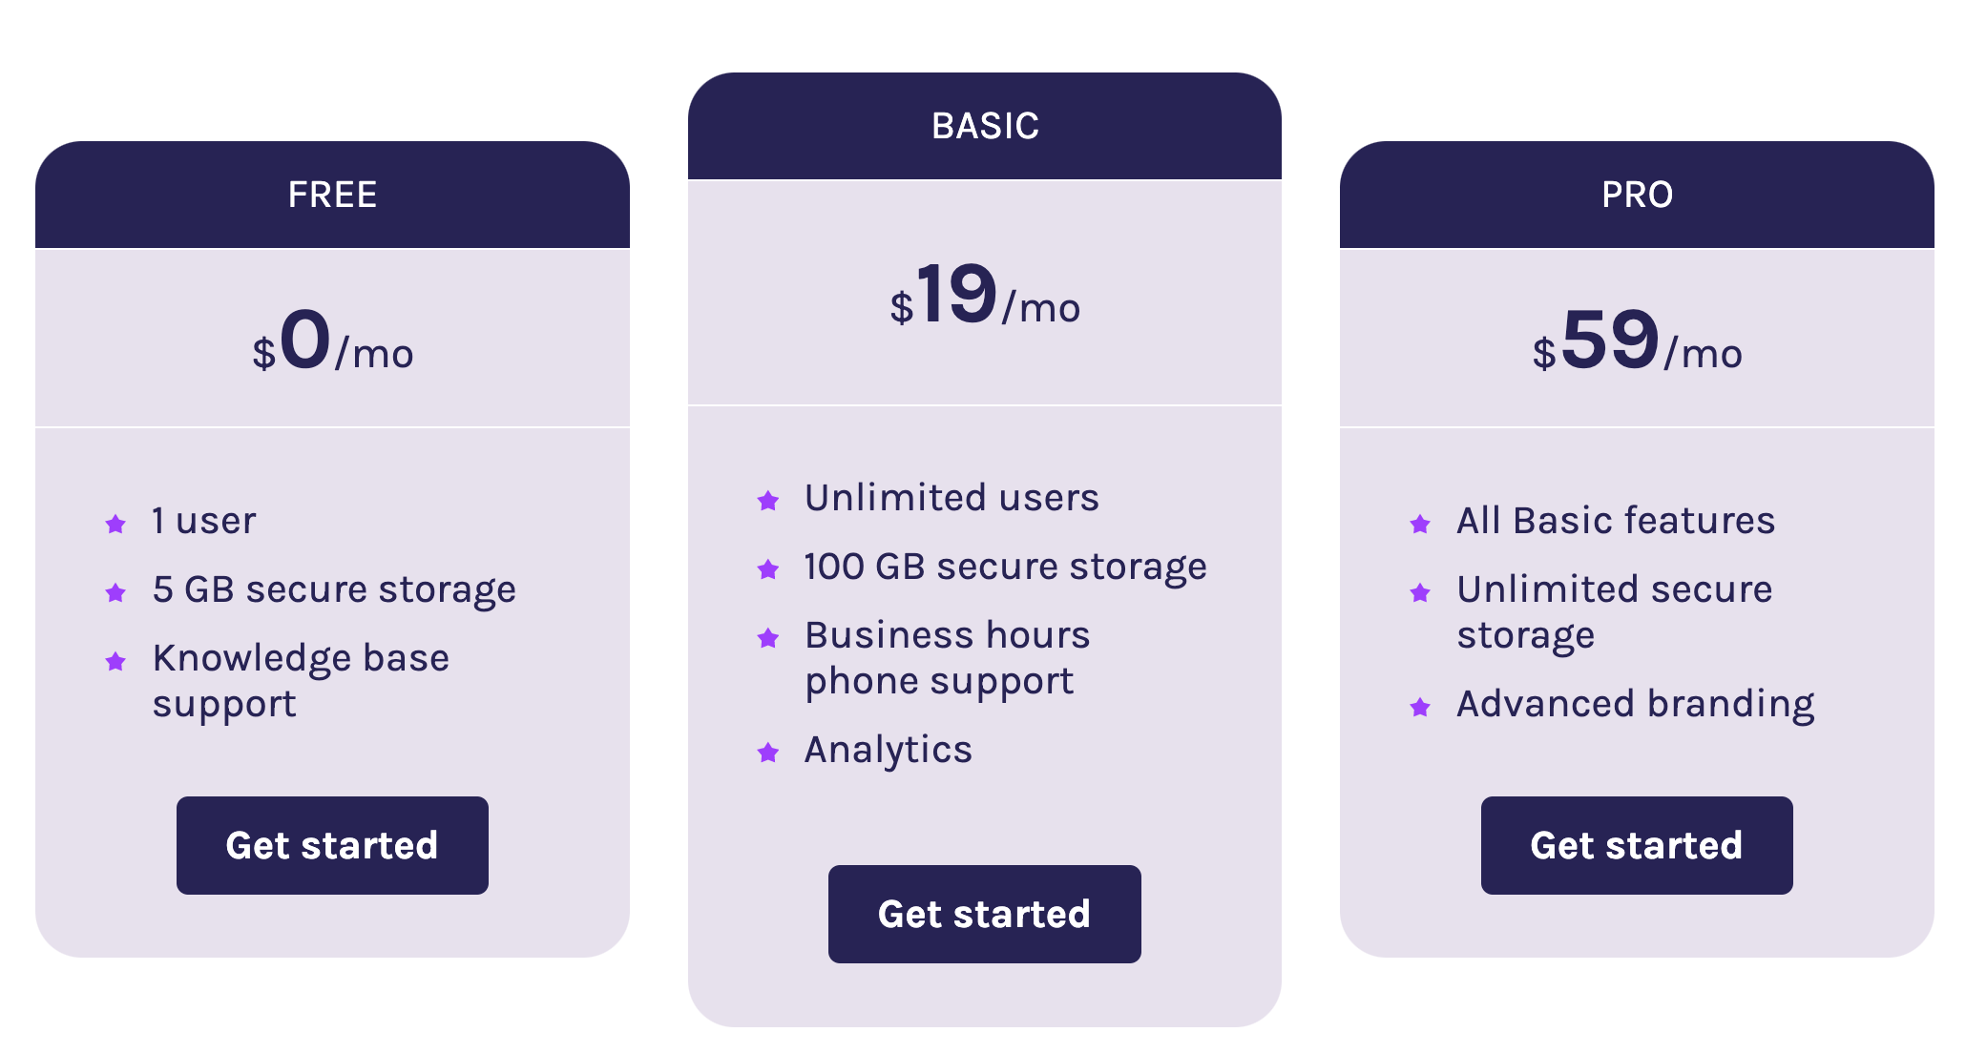Select the BASIC plan header
This screenshot has width=1966, height=1053.
[x=985, y=126]
